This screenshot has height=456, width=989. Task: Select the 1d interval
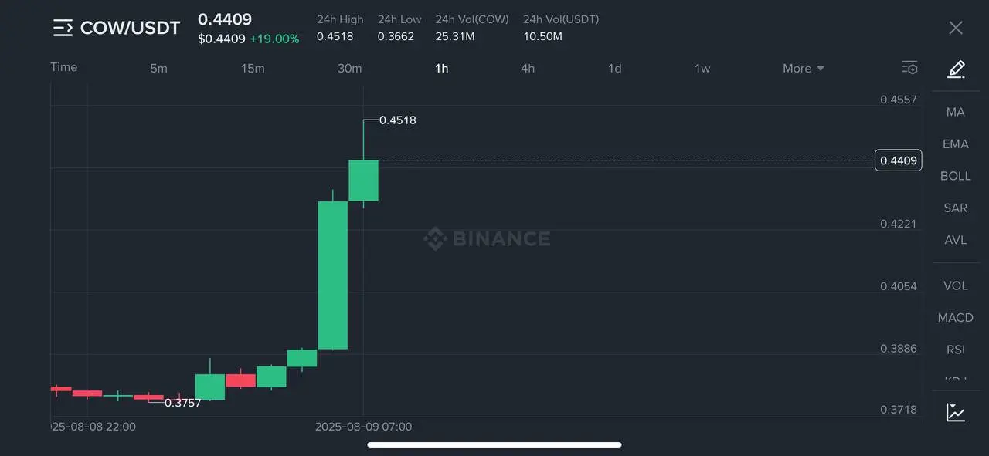pos(614,69)
